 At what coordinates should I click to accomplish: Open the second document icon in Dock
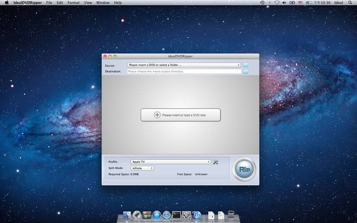221,215
